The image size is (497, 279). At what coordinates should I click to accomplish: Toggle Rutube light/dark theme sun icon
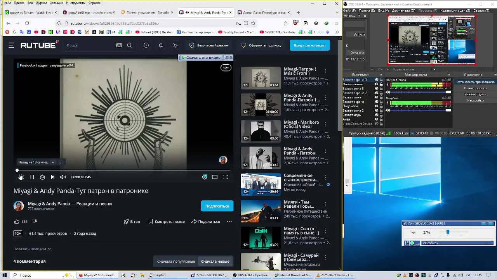175,45
